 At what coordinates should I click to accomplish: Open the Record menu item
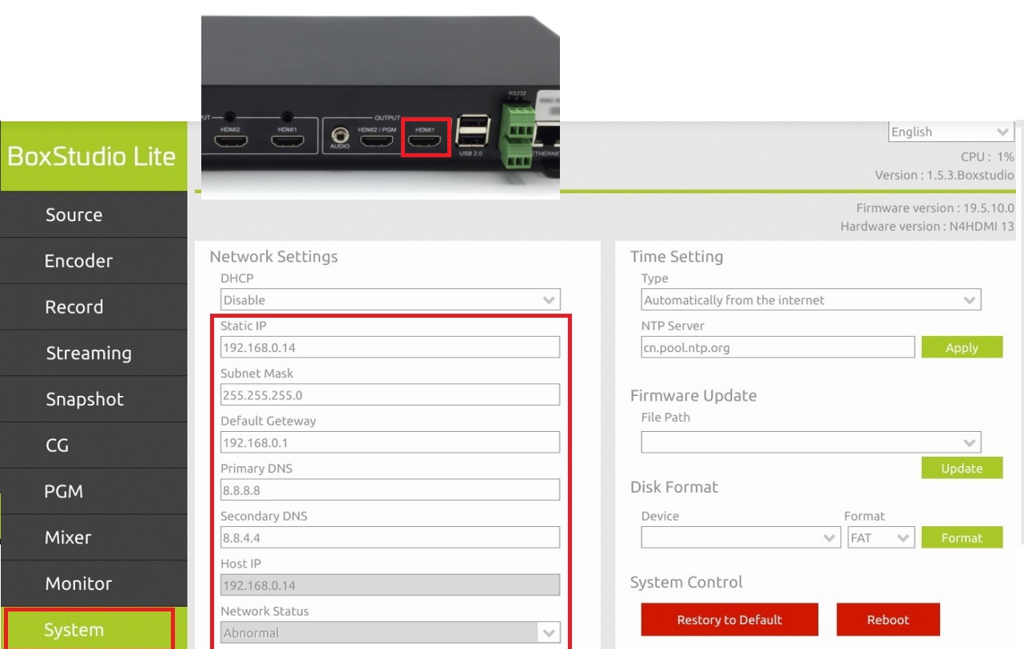point(93,307)
